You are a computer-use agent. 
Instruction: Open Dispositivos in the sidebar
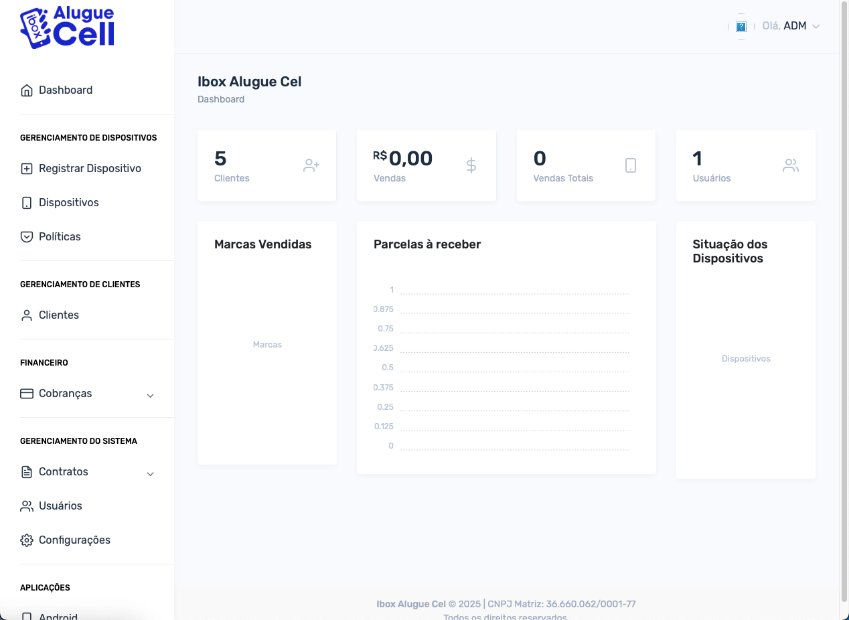68,203
